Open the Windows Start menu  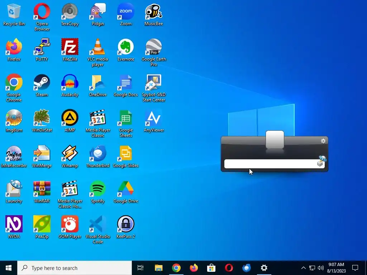click(x=9, y=268)
